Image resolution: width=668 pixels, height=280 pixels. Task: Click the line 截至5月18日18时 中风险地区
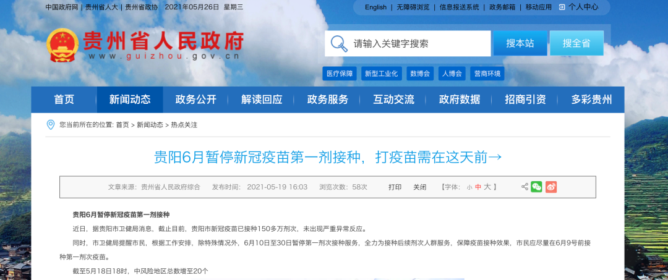coord(140,271)
